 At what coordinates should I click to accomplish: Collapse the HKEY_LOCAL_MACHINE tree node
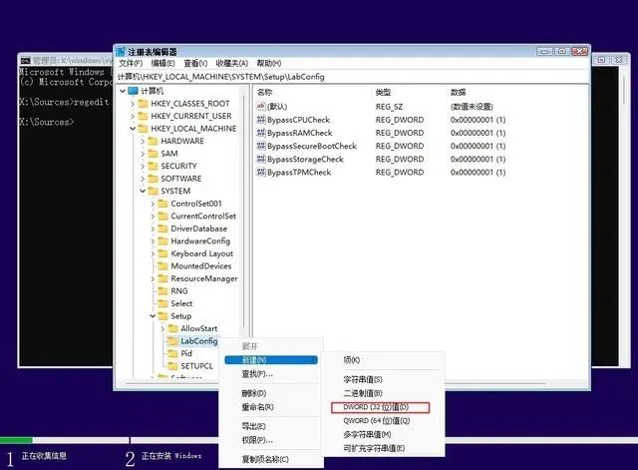[x=132, y=129]
